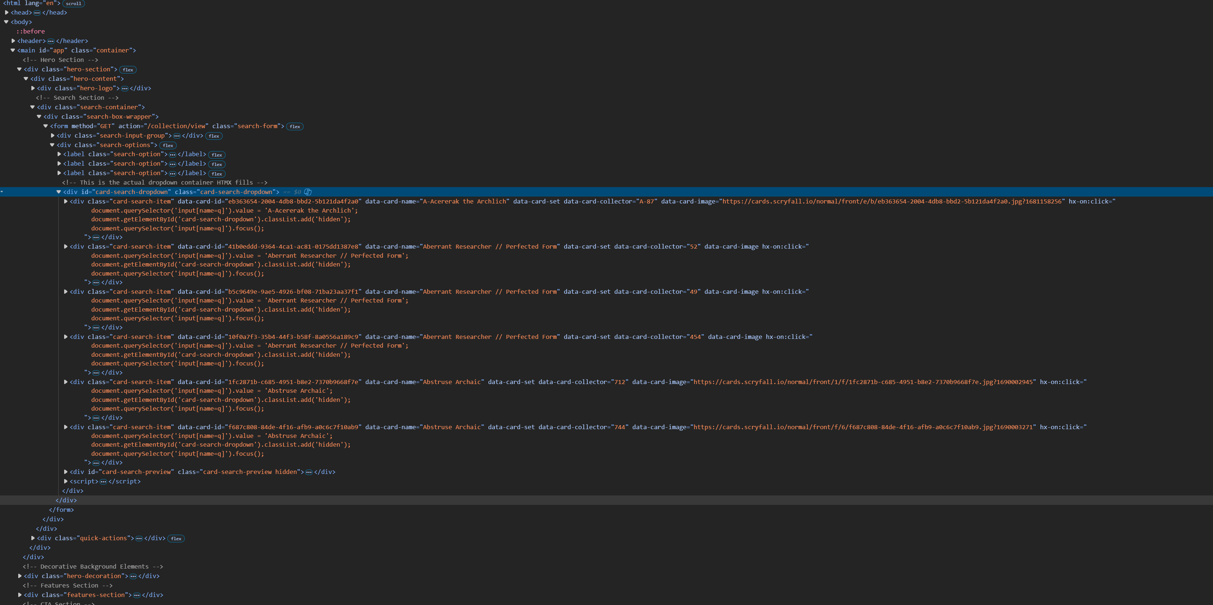Toggle flex badge on search-form element
This screenshot has width=1213, height=605.
click(295, 127)
